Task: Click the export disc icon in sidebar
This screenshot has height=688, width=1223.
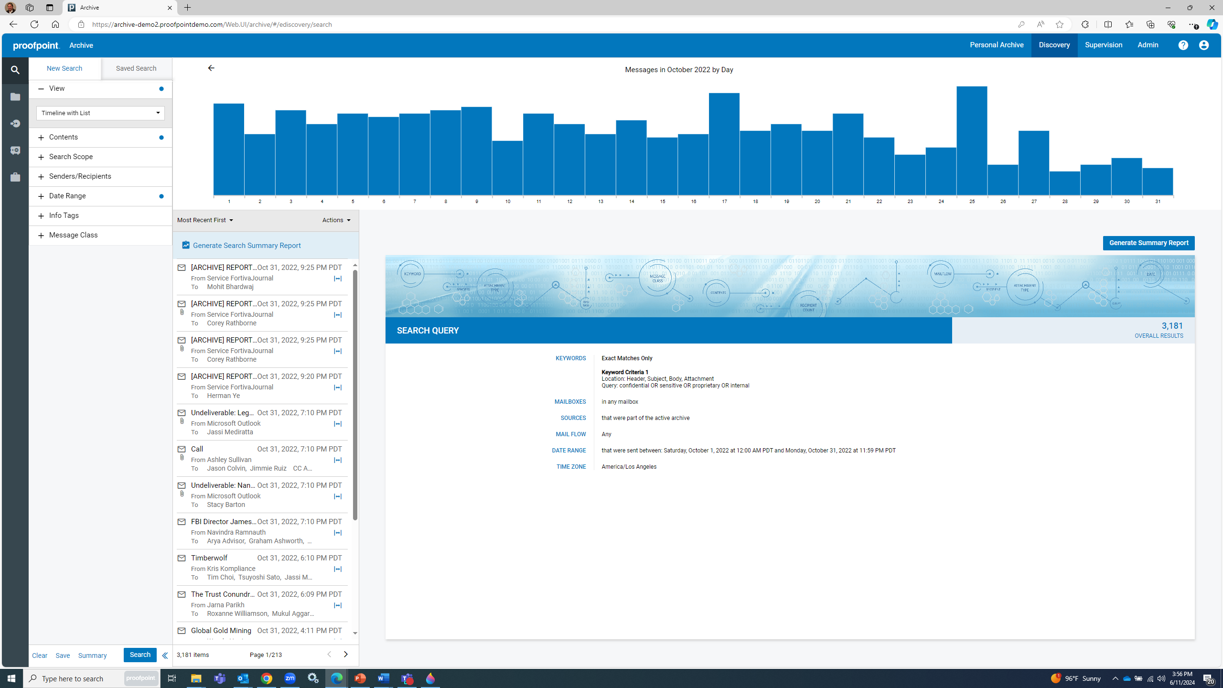Action: pos(15,123)
